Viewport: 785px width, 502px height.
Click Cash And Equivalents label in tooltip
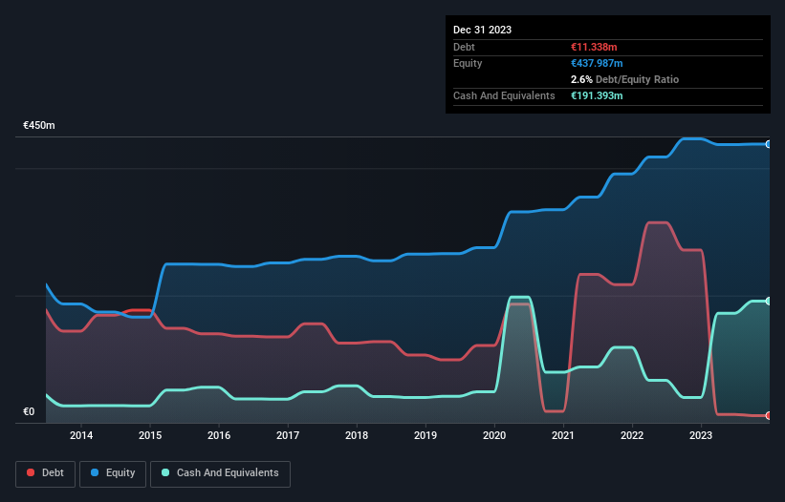[504, 95]
